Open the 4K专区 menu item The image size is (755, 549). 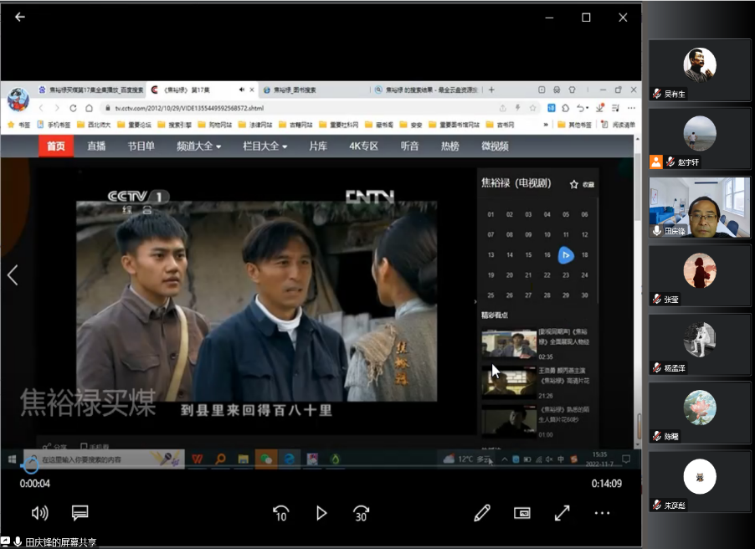point(363,146)
